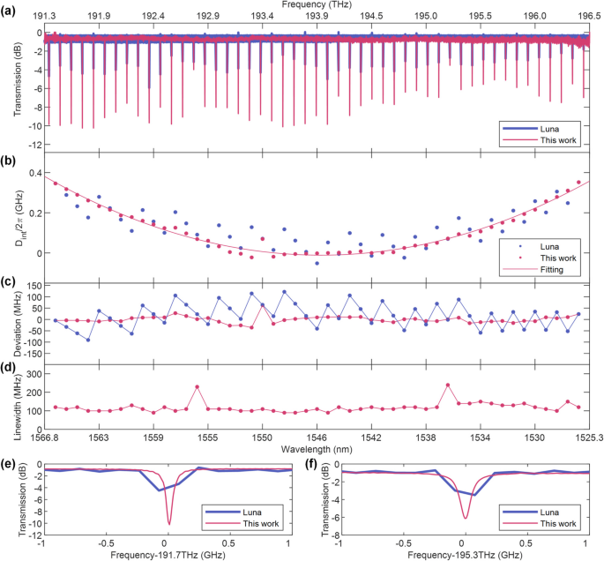Click "This work" in the panel (a) legend

556,139
